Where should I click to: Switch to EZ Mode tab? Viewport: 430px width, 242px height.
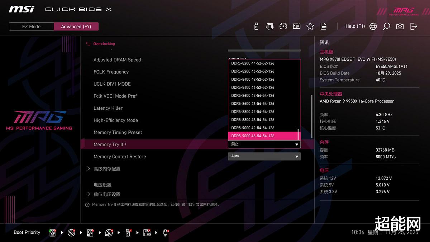click(32, 27)
